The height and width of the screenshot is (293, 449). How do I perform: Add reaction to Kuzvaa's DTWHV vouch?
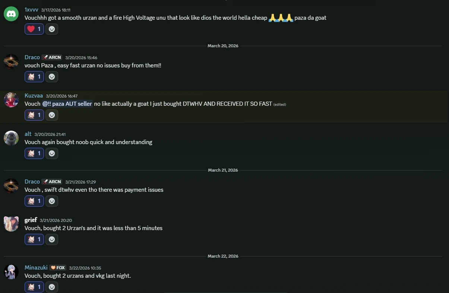pos(52,115)
